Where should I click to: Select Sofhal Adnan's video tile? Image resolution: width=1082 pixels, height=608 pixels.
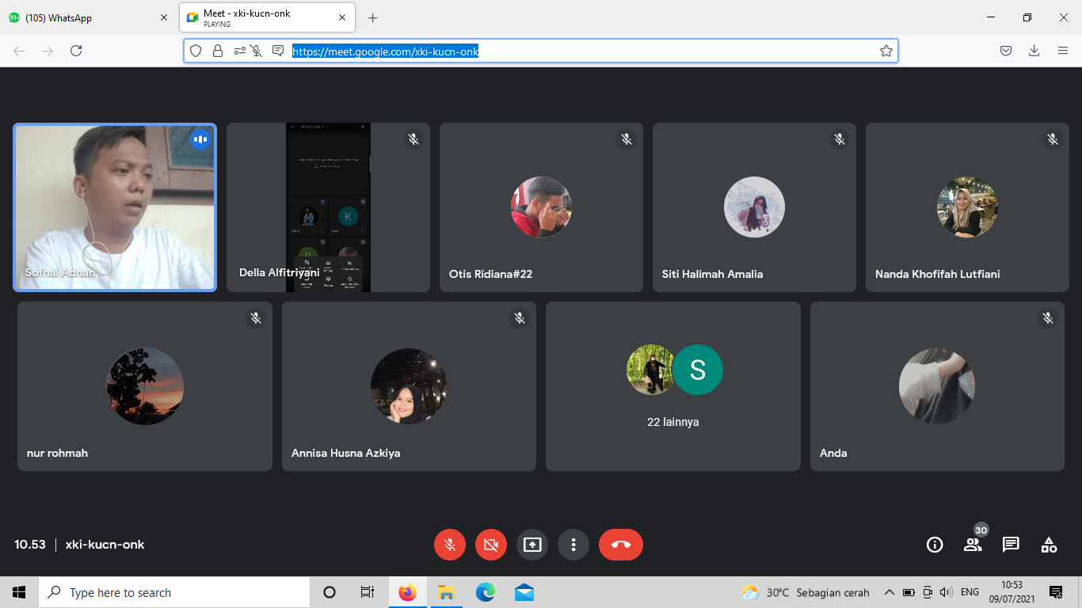click(x=115, y=207)
